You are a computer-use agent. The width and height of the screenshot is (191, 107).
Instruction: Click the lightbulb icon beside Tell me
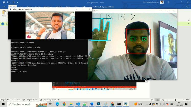click(x=90, y=7)
